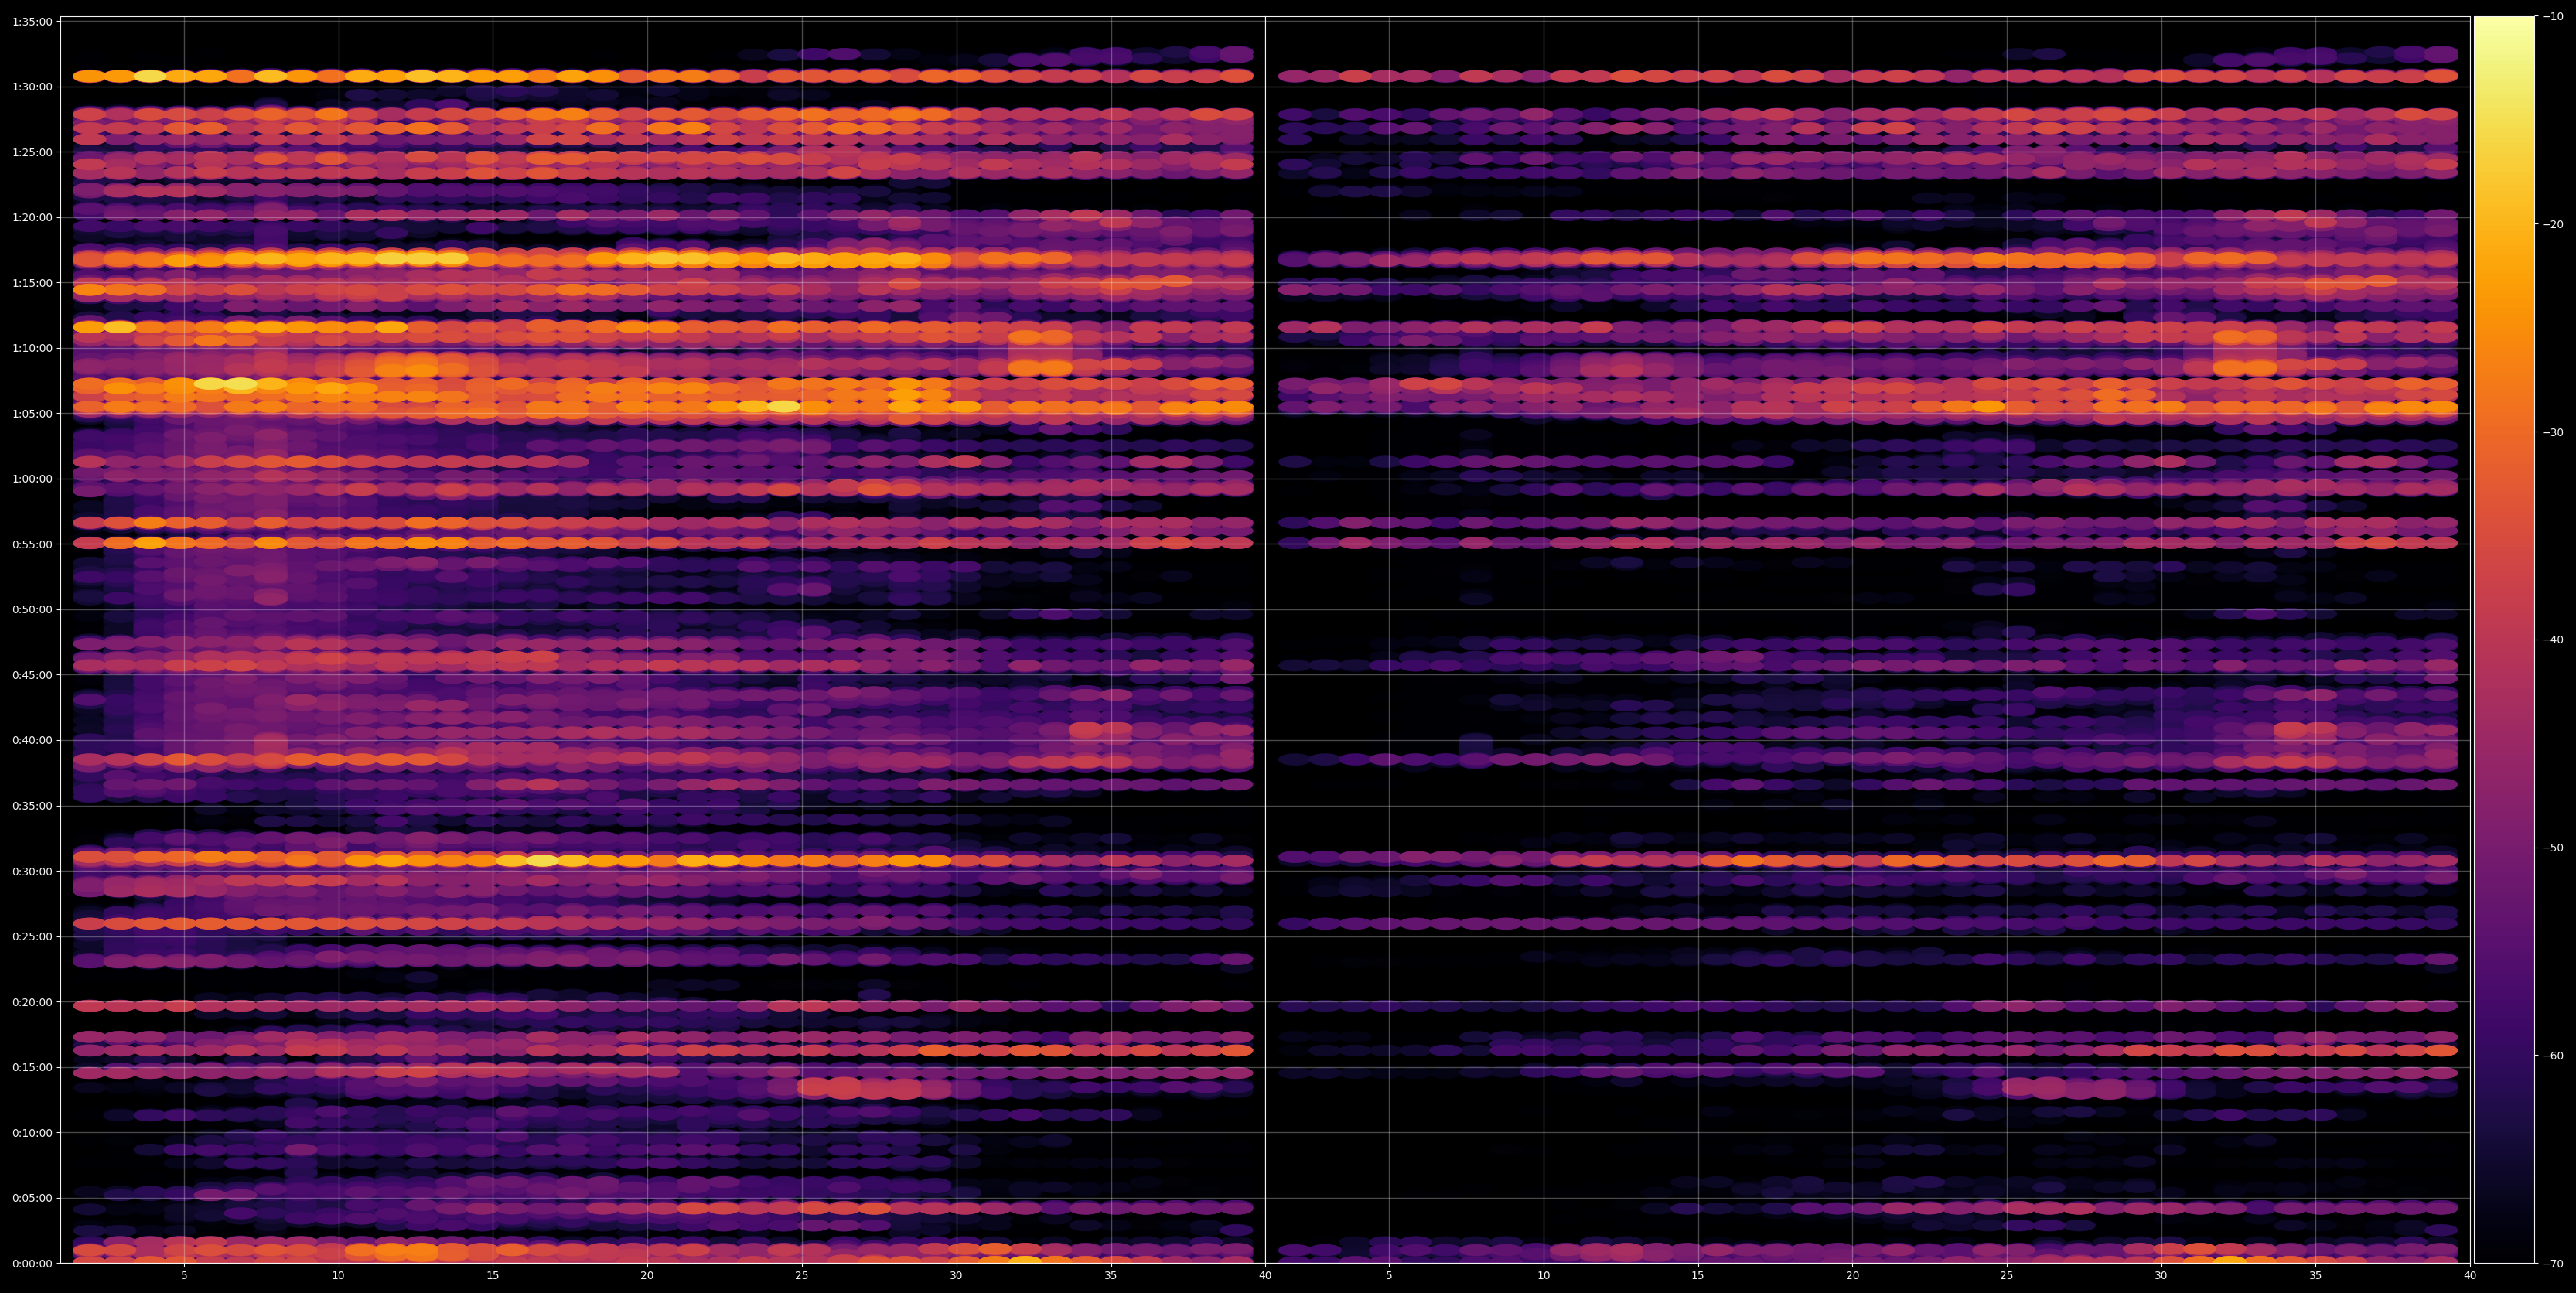Viewport: 2576px width, 1293px height.
Task: Select the −60 colorbar scale label
Action: tap(2552, 1056)
